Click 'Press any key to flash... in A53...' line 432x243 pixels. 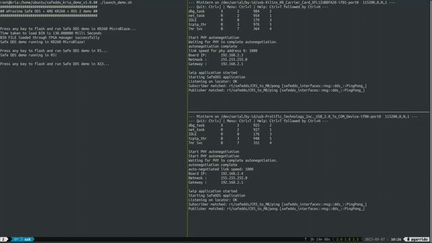(55, 64)
